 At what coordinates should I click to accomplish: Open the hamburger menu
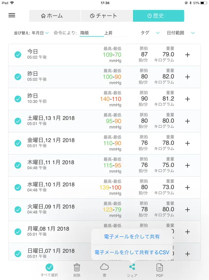(12, 15)
